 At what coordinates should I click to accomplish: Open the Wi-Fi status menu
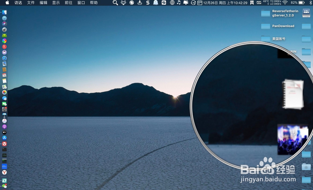tap(285, 2)
